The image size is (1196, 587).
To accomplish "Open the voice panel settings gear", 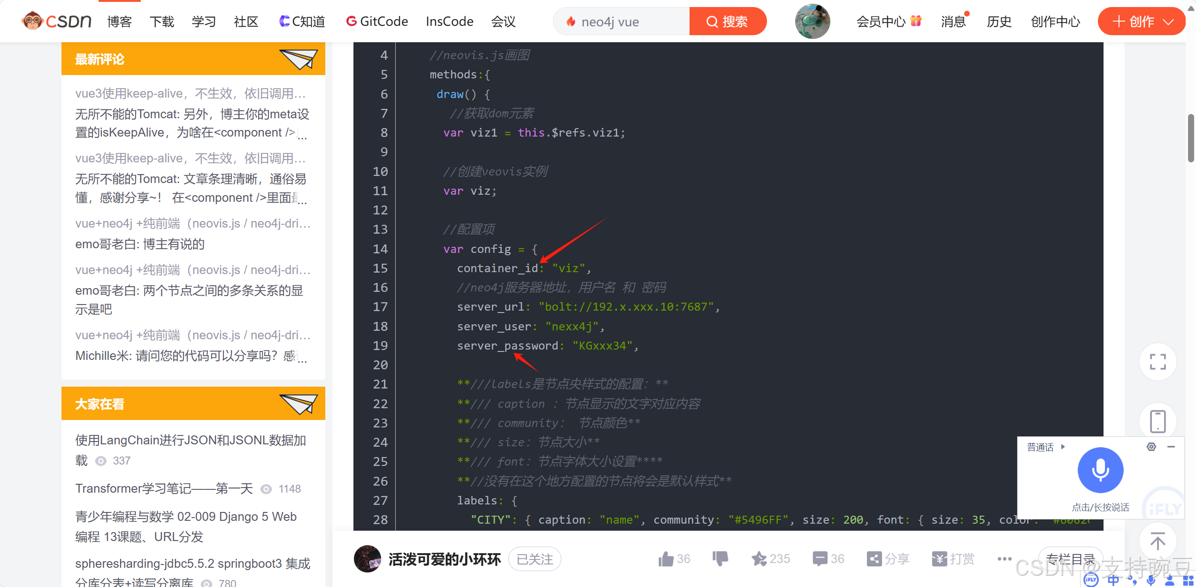I will click(x=1151, y=447).
